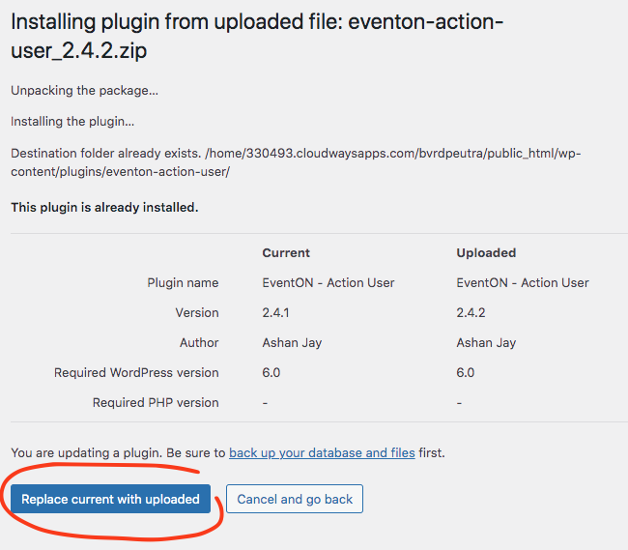Viewport: 628px width, 550px height.
Task: Click 'This plugin is already installed.' message
Action: point(104,208)
